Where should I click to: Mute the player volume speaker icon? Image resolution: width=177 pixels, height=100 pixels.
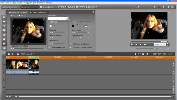tap(160, 49)
